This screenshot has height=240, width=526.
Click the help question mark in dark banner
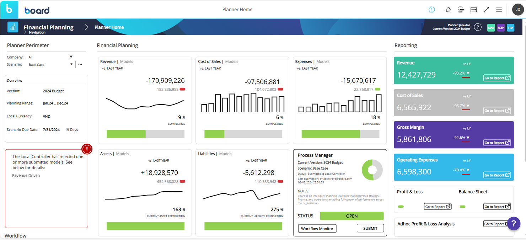[478, 27]
